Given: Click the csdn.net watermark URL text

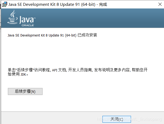Looking at the screenshot, I should point(129,119).
